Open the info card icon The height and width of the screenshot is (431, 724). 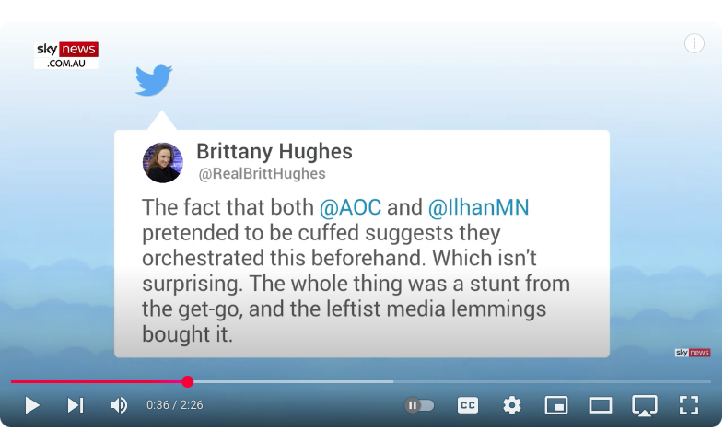click(694, 43)
